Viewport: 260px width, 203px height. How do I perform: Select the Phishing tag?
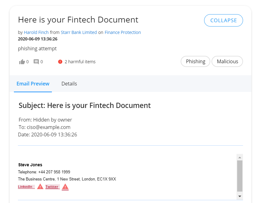[195, 61]
